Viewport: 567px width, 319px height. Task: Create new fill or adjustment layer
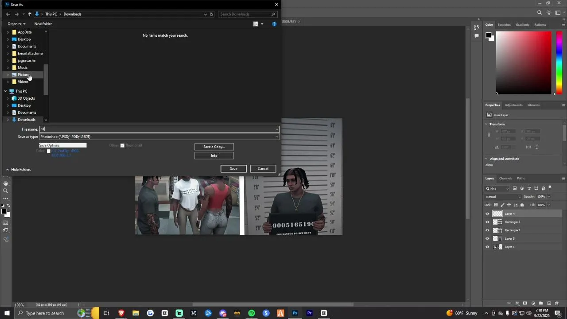[533, 303]
